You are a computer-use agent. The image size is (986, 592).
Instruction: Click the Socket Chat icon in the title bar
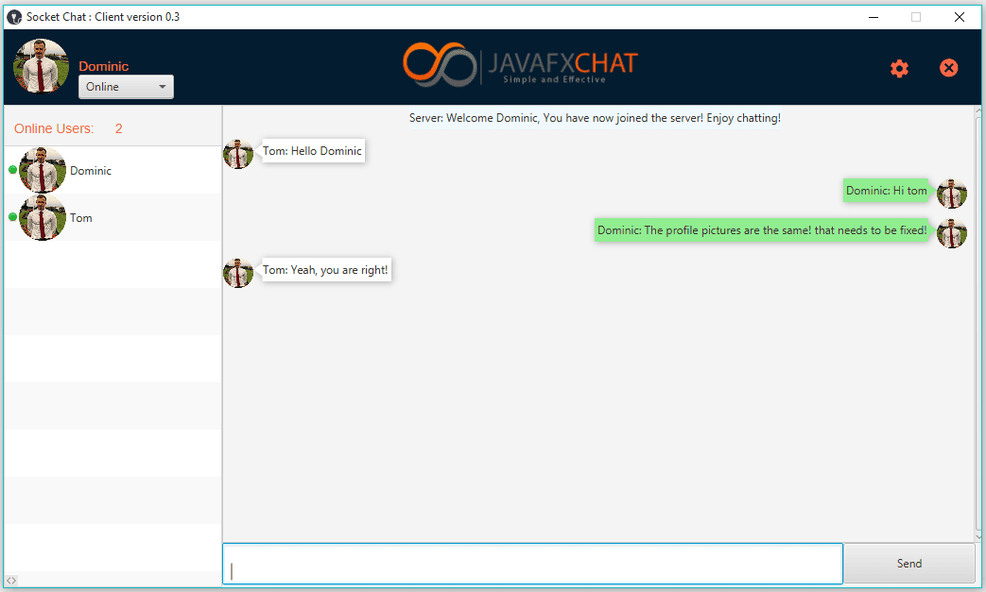point(14,17)
